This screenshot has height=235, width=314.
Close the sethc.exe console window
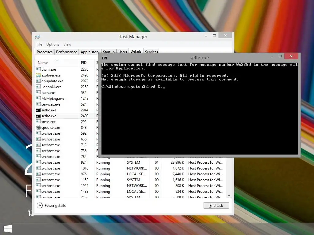tap(291, 56)
